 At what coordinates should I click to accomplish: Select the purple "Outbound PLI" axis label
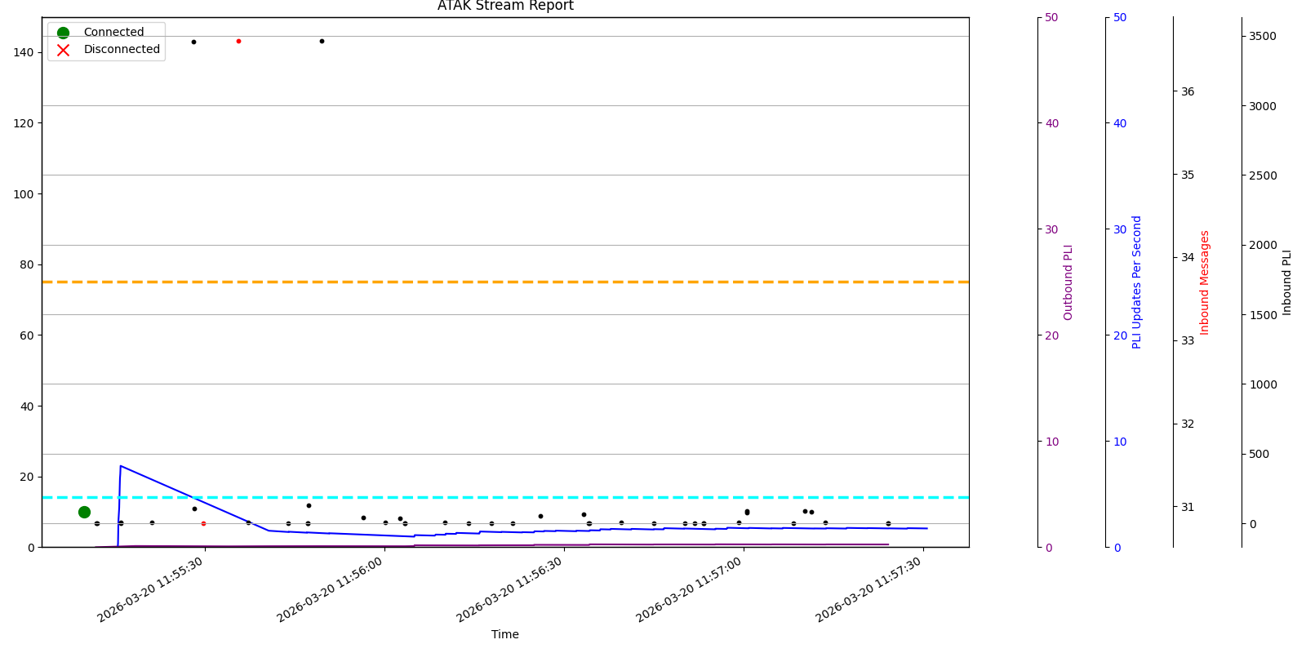(1068, 282)
